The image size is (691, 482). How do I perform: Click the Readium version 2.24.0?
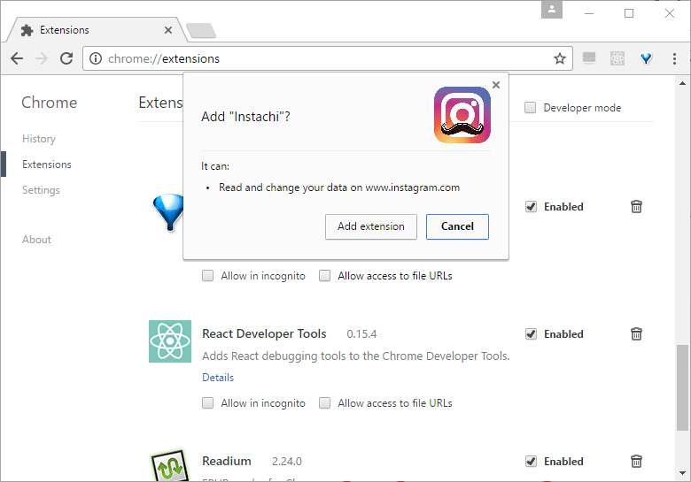(286, 462)
